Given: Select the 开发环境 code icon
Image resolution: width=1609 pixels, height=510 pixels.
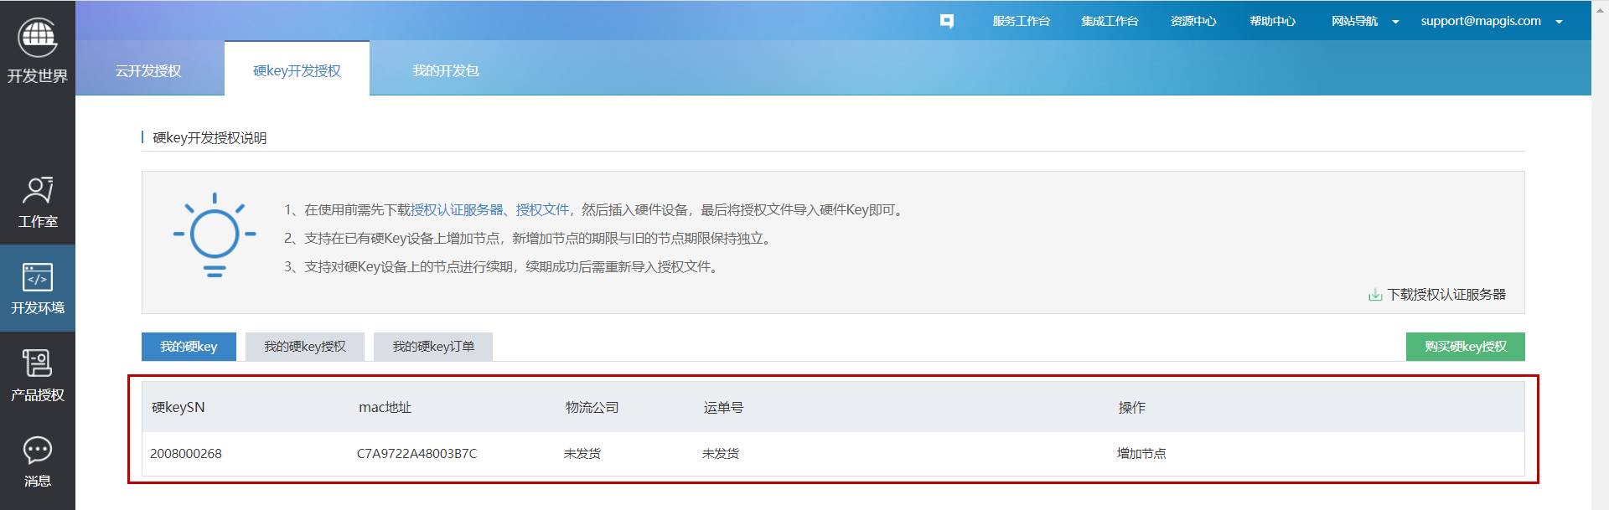Looking at the screenshot, I should pyautogui.click(x=38, y=277).
